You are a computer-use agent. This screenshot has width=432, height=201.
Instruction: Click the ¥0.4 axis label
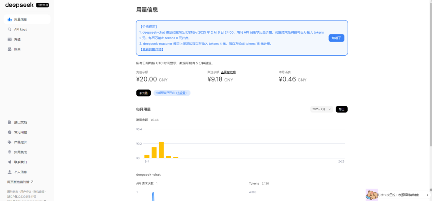[139, 129]
